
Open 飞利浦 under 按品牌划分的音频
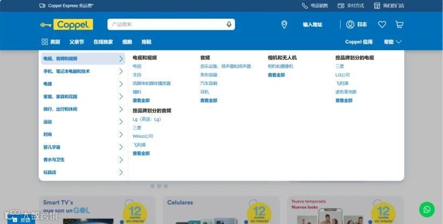(139, 145)
